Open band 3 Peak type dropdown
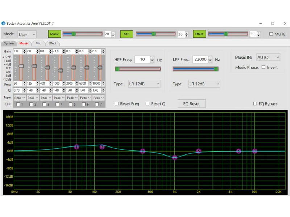 point(46,98)
